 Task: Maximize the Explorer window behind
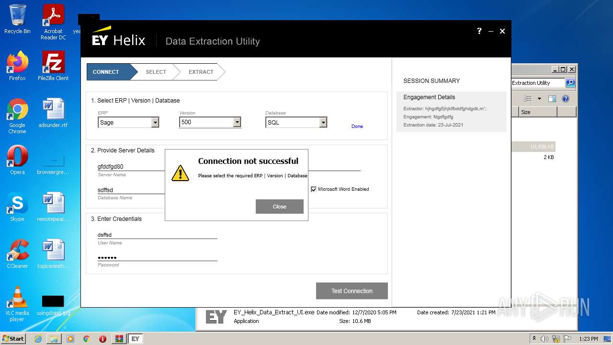tap(563, 69)
